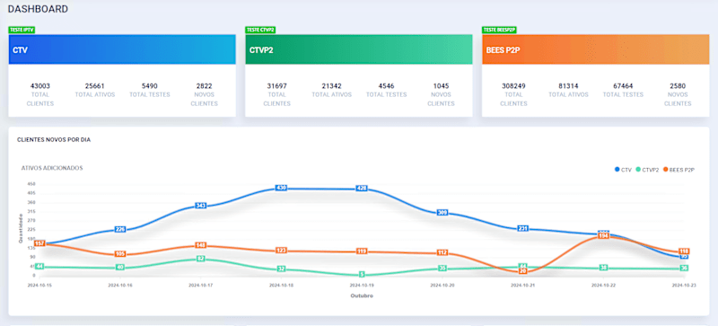Click the 2024-10-22 x-axis date label
Image resolution: width=718 pixels, height=326 pixels.
pyautogui.click(x=603, y=285)
